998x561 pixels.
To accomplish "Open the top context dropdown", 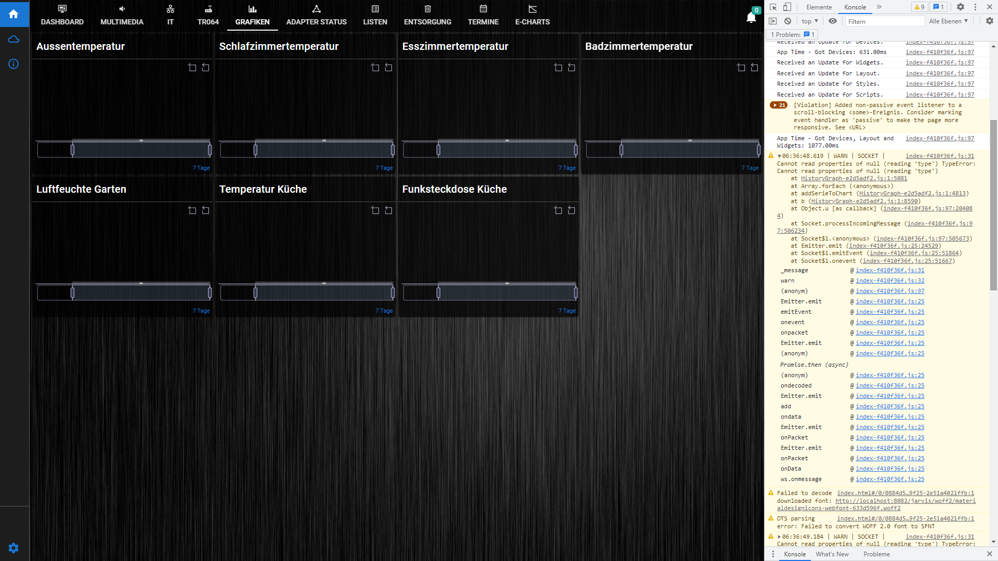I will click(x=810, y=21).
